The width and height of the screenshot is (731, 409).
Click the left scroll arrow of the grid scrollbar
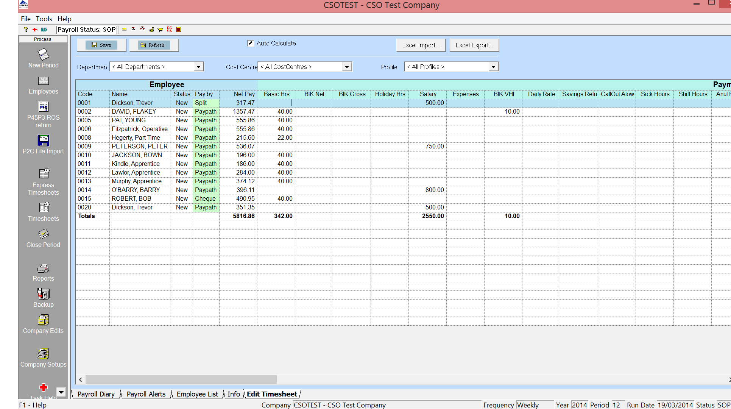(80, 379)
